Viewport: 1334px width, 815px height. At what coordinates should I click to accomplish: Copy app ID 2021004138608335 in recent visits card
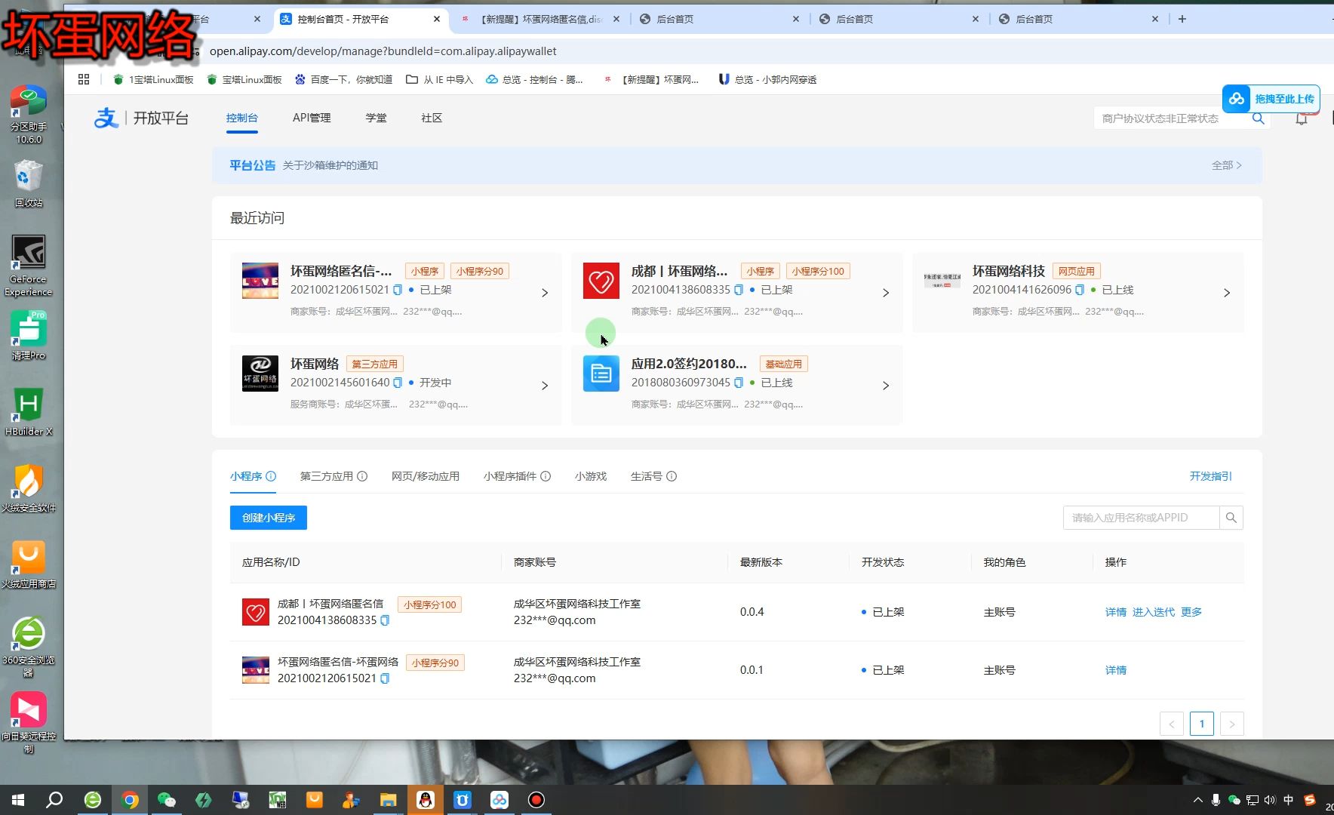click(x=739, y=290)
